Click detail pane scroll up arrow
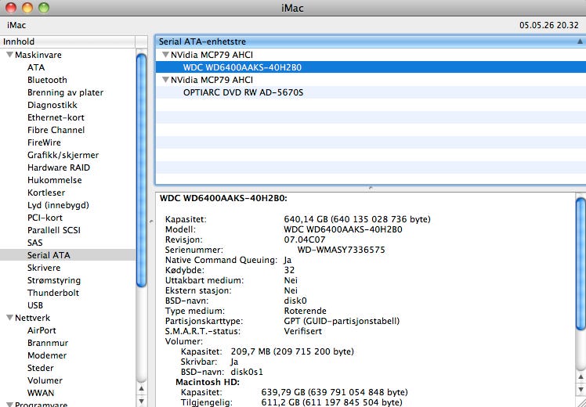586x407 pixels. coord(581,377)
